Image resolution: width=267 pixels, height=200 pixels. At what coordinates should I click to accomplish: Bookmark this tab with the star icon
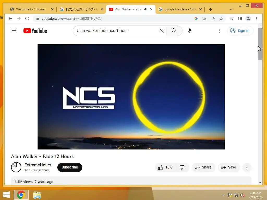pyautogui.click(x=221, y=18)
